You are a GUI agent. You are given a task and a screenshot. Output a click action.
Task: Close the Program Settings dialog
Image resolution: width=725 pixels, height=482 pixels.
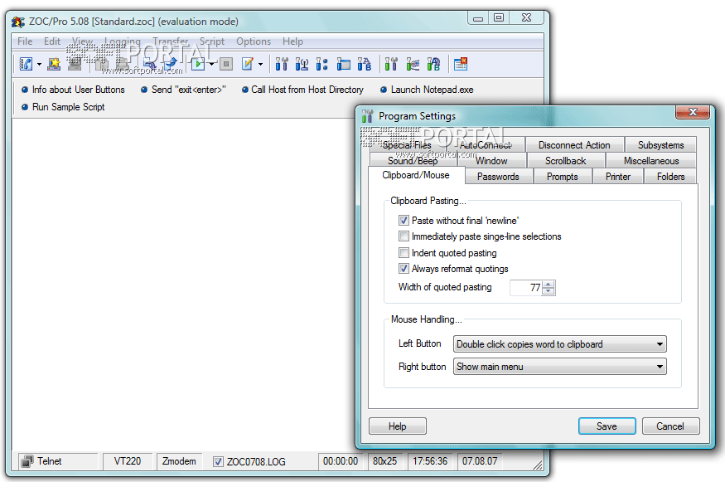coord(692,112)
